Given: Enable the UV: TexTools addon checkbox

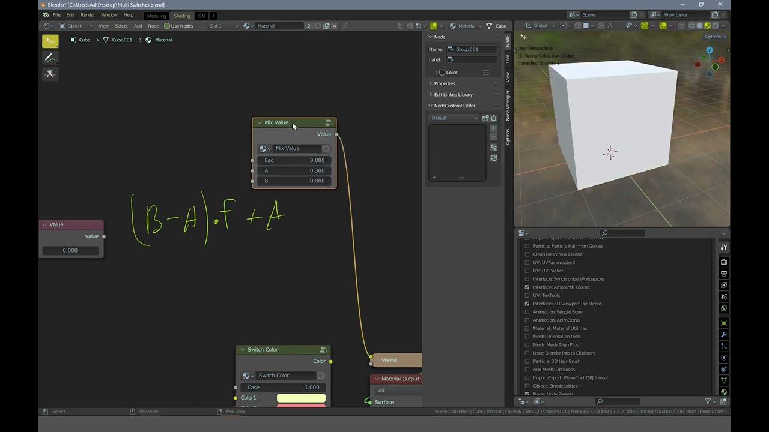Looking at the screenshot, I should [x=527, y=295].
